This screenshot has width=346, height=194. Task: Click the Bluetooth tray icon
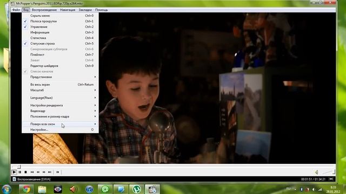pos(302,189)
